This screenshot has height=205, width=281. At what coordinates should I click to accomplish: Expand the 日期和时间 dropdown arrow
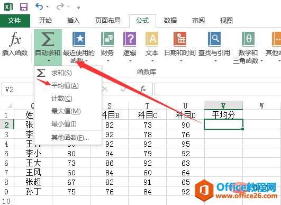pyautogui.click(x=181, y=61)
